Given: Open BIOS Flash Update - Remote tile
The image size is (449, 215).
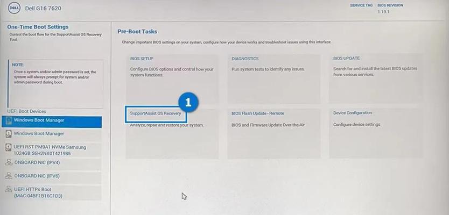Looking at the screenshot, I should 273,133.
